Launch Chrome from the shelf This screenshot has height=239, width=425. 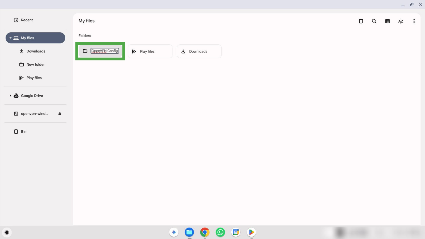[x=205, y=232]
